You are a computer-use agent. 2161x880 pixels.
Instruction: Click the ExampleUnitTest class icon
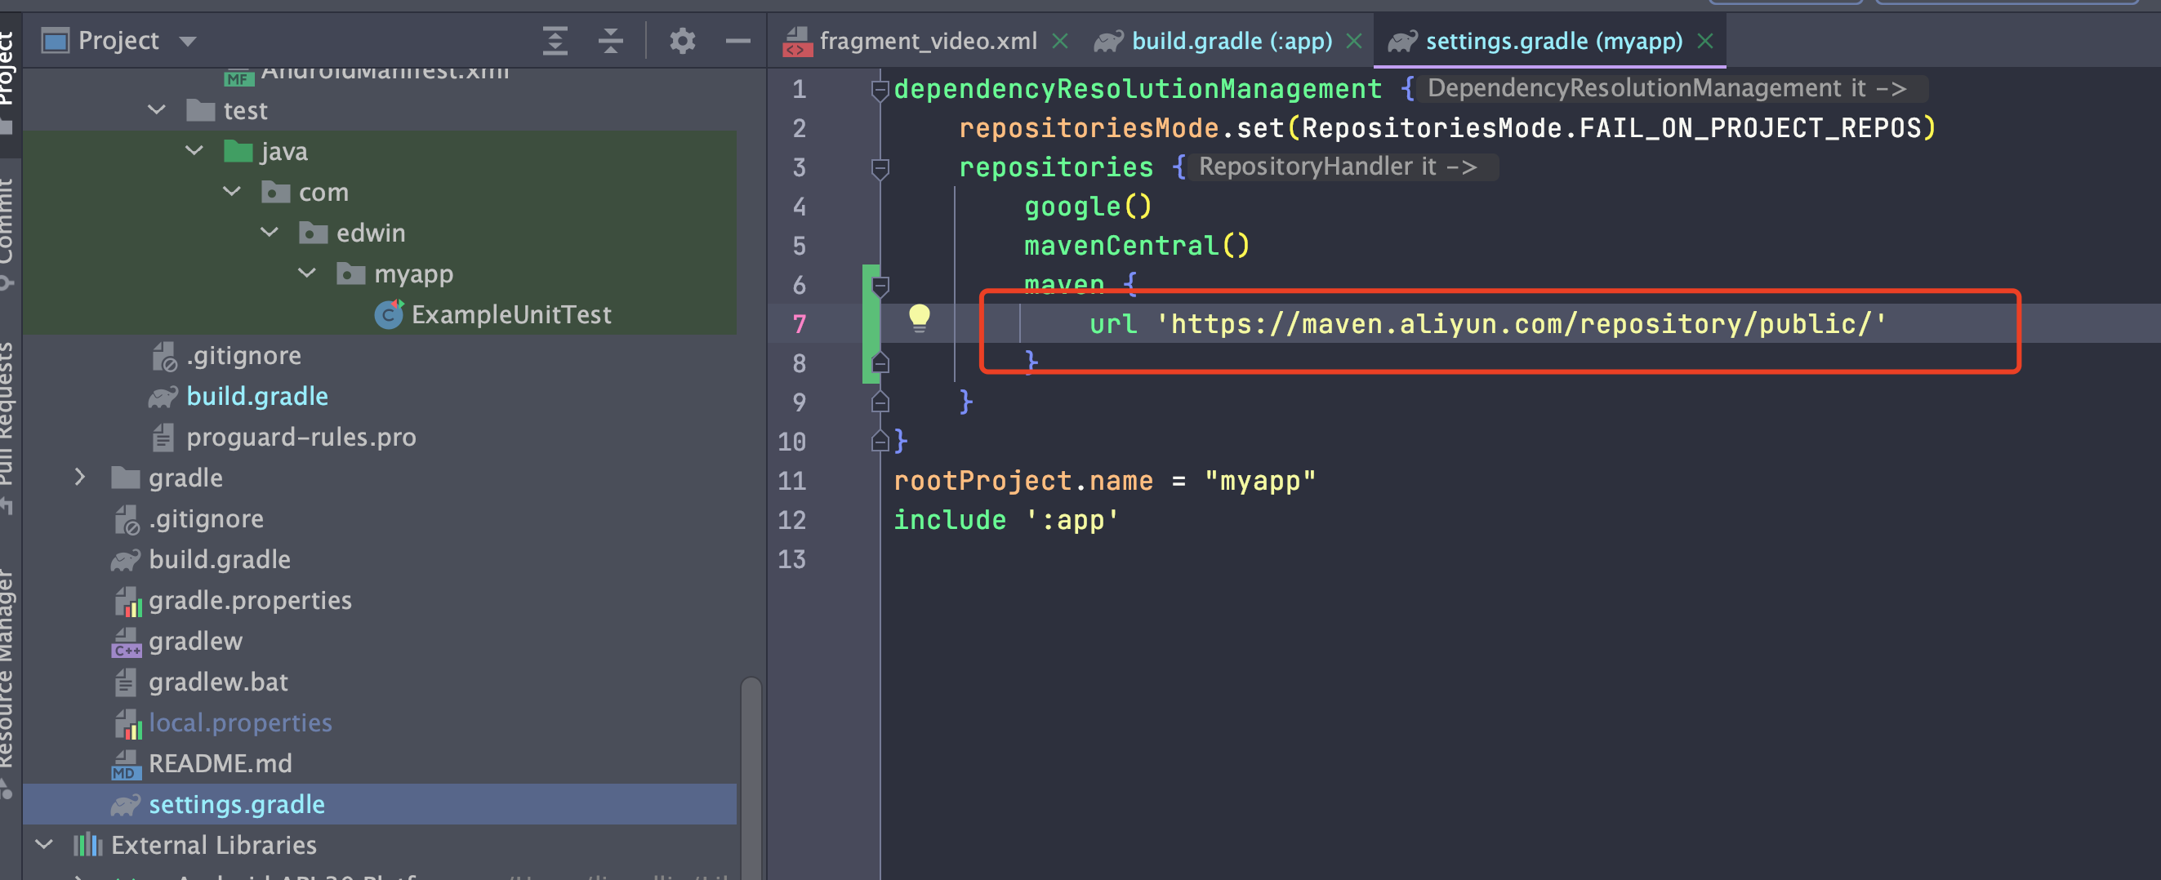390,314
